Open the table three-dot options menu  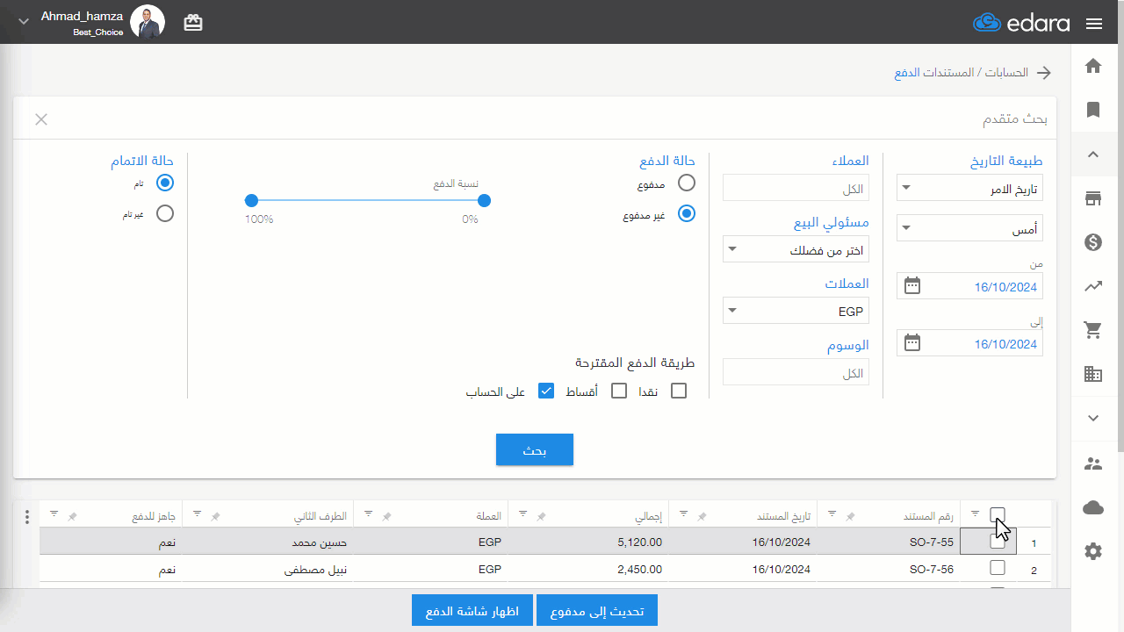(26, 517)
